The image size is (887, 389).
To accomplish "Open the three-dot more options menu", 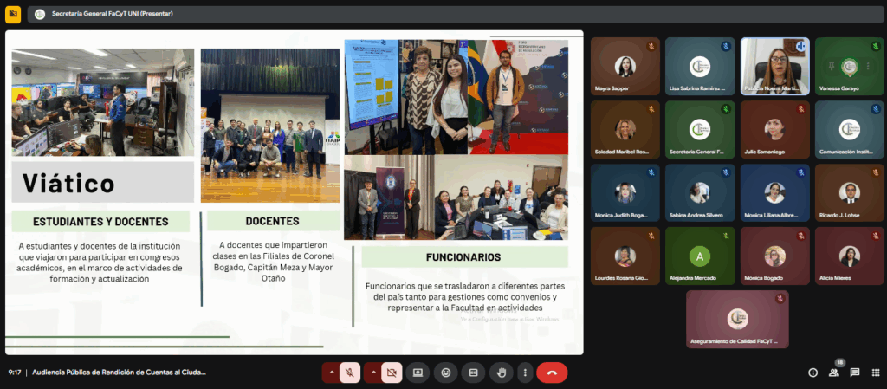I will [524, 373].
